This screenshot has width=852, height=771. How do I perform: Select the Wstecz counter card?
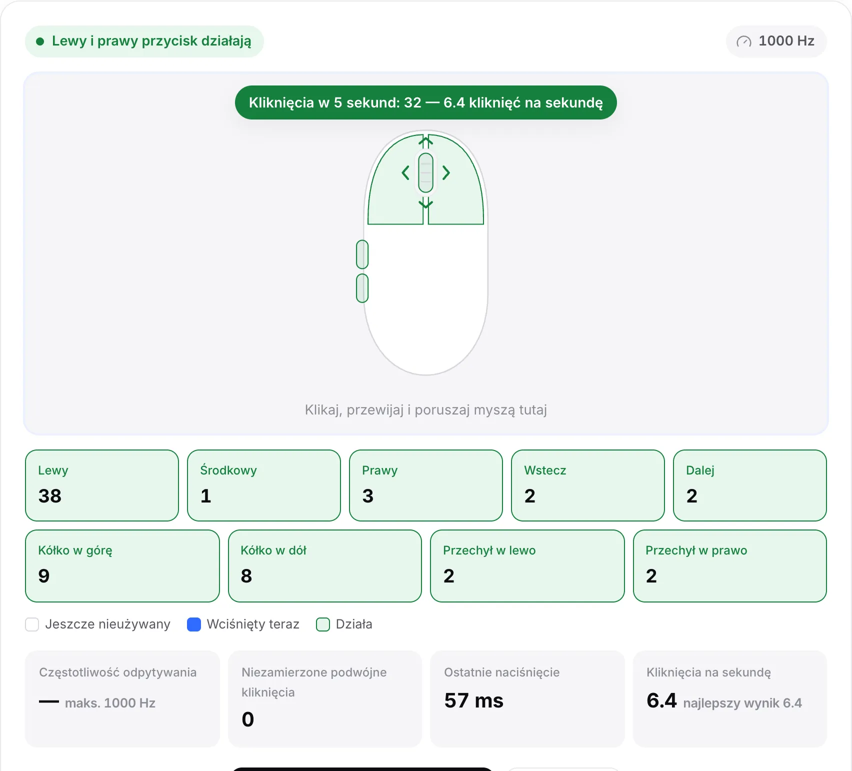click(x=588, y=485)
